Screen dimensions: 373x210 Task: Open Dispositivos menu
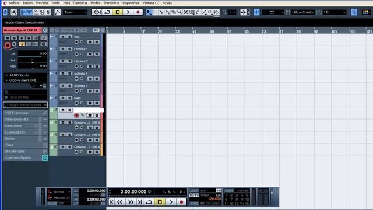(x=131, y=3)
